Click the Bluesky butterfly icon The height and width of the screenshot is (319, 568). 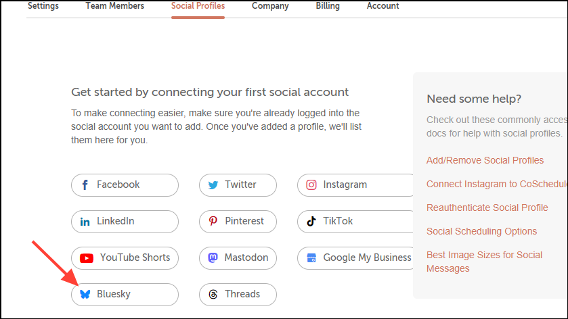pyautogui.click(x=85, y=295)
